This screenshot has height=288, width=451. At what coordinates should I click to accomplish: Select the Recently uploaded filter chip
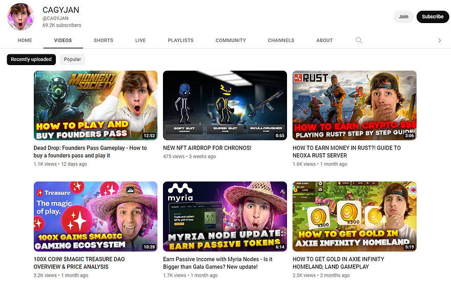[x=31, y=59]
